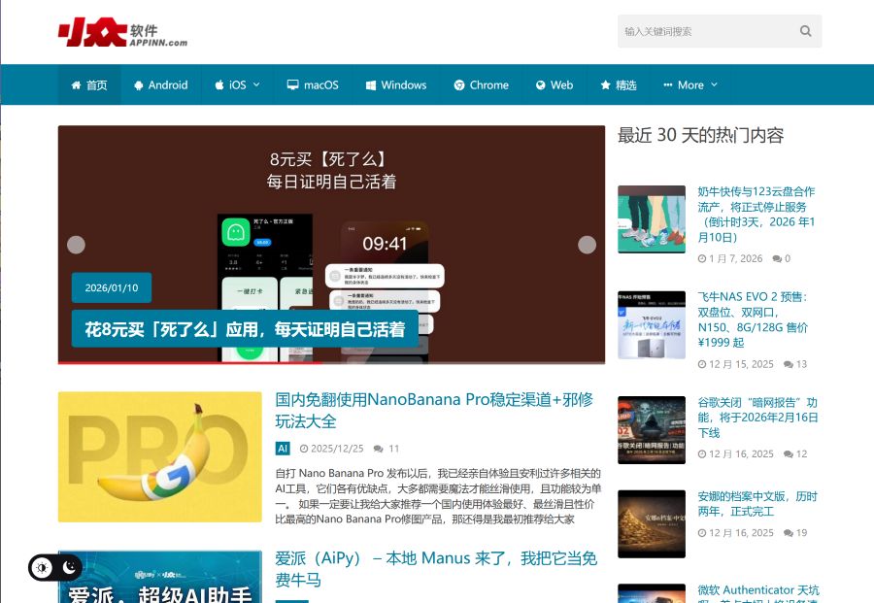Click the Appinn site logo
This screenshot has width=874, height=603.
coord(122,32)
